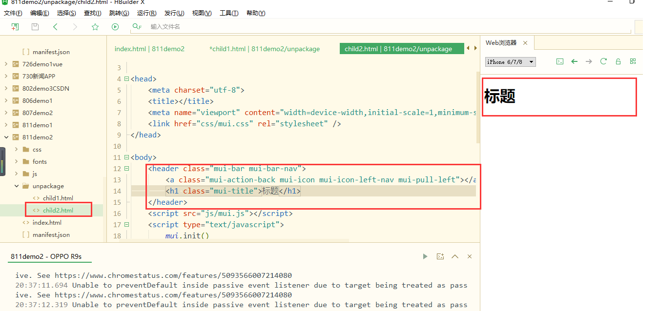Open index.html in the project tree

(x=47, y=222)
